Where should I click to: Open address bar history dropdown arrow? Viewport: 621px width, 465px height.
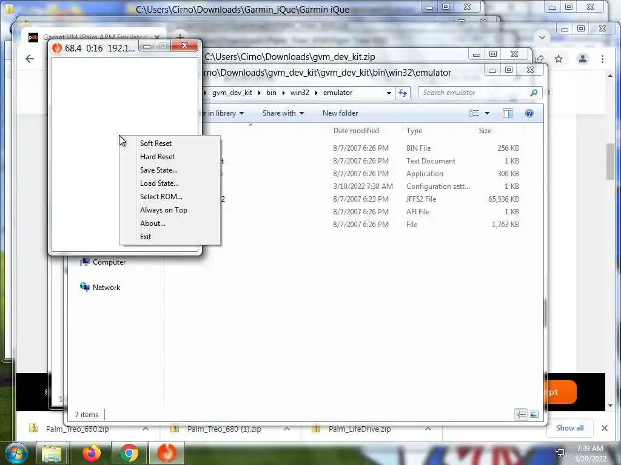pos(389,93)
